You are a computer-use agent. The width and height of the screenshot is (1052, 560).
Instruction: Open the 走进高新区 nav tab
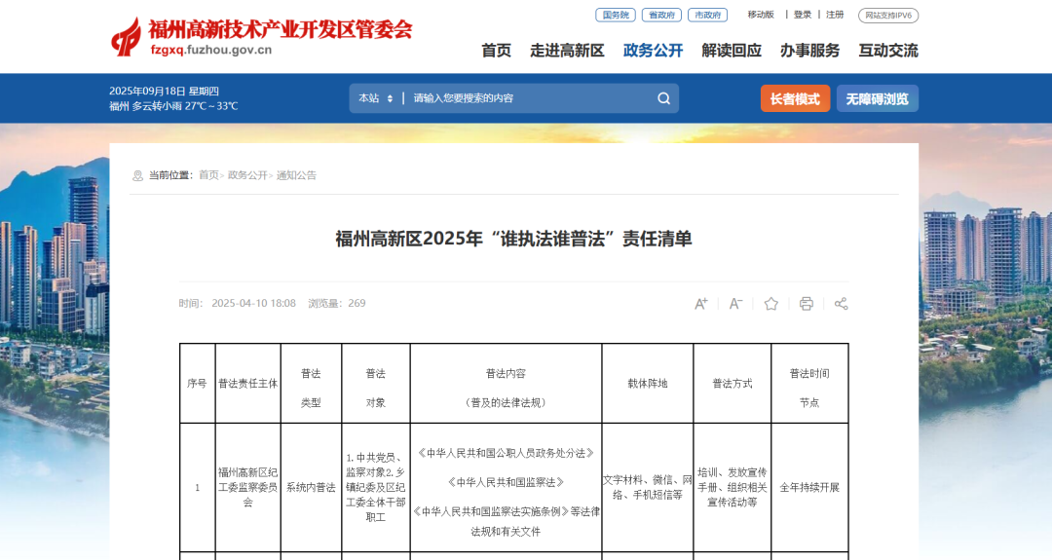567,51
